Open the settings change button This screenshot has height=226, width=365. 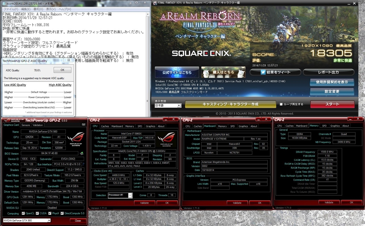pyautogui.click(x=332, y=91)
